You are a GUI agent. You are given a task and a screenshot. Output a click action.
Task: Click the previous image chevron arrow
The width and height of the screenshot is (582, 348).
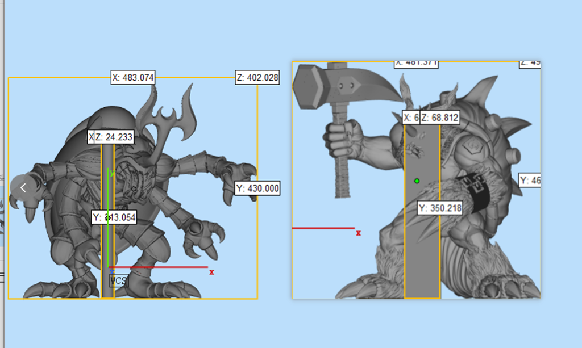coord(23,187)
